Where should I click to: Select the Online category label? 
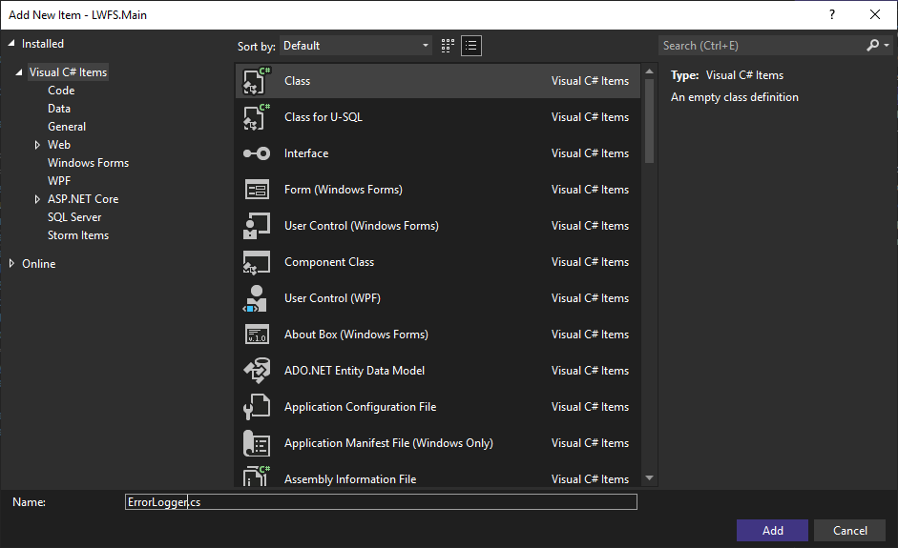[x=39, y=264]
